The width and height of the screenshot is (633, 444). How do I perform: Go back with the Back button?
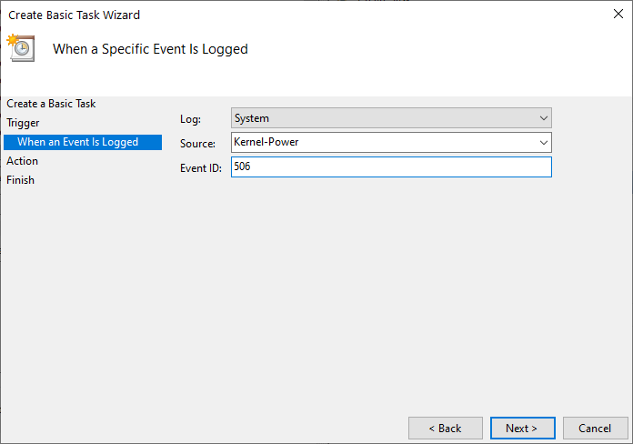(446, 429)
